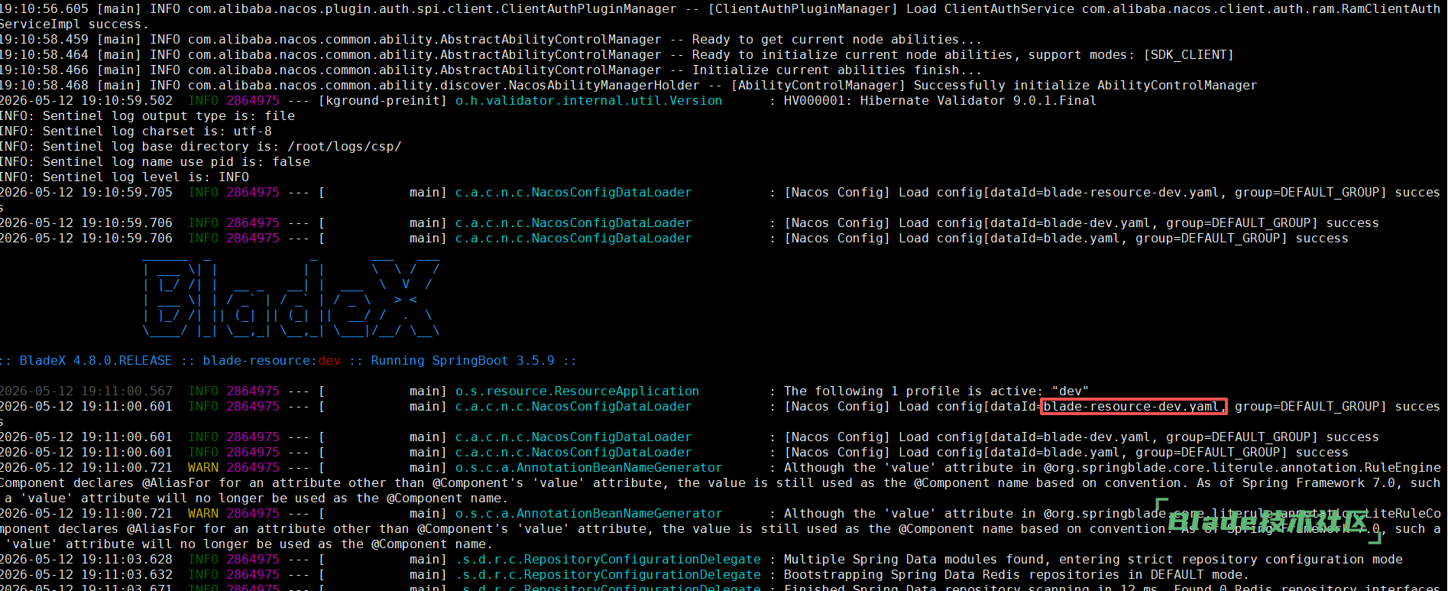
Task: Click the [SDK_CLIENT] support mode value
Action: click(1188, 55)
